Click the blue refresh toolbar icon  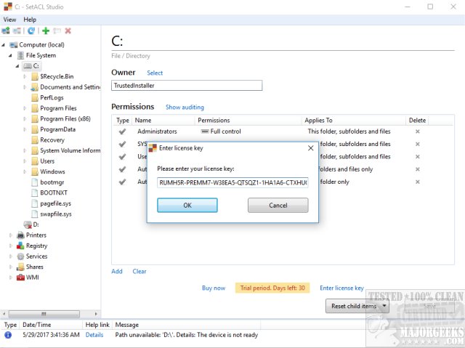click(x=31, y=31)
